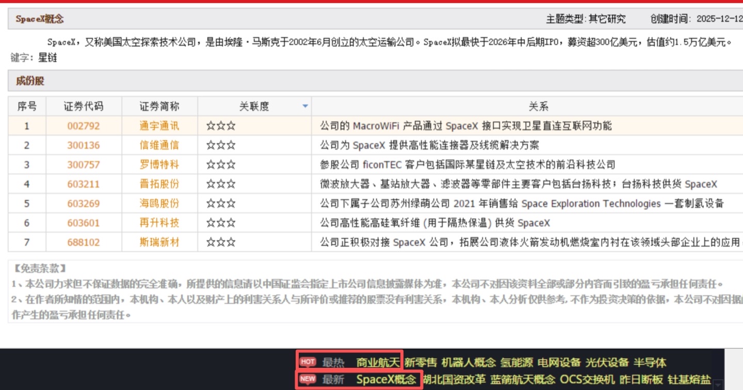Open 湖北国资改革 topic in ticker
Screen dimensions: 743x390
click(x=454, y=380)
